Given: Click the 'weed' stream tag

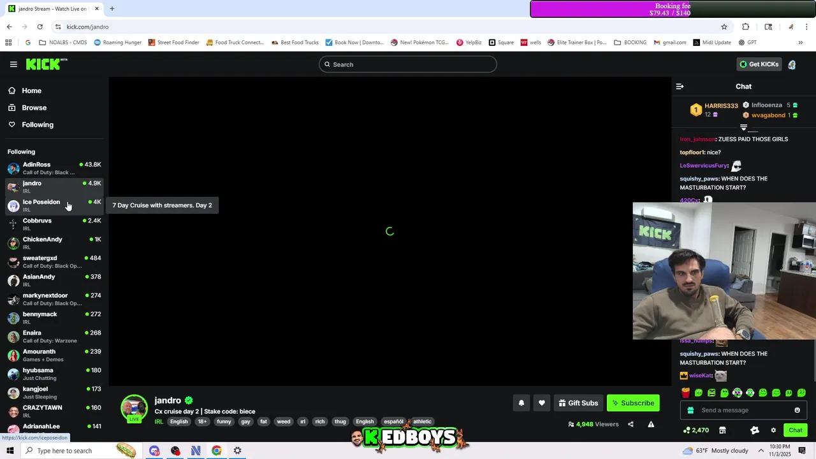Looking at the screenshot, I should [284, 421].
